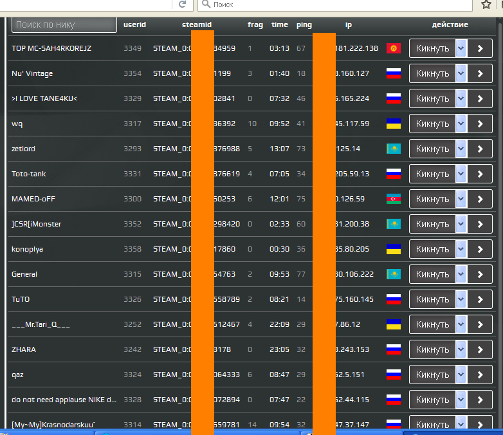Click arrow button for ZHARA
The image size is (503, 435).
pos(480,349)
